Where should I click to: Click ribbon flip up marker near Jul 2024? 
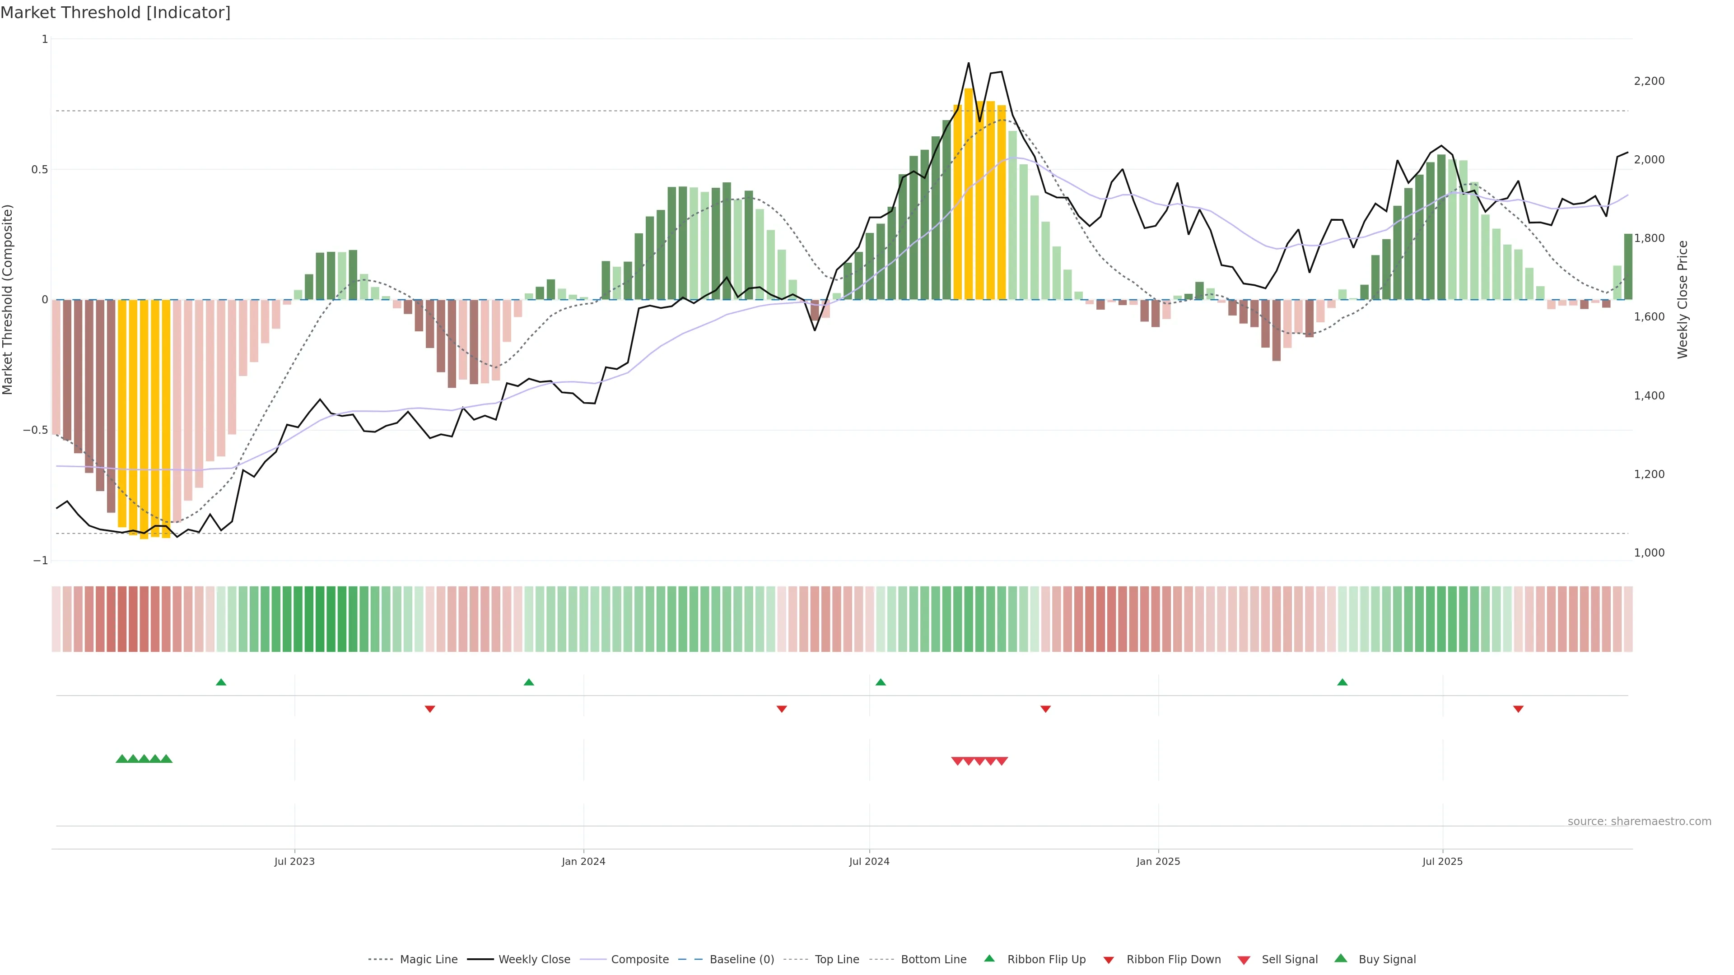coord(881,682)
